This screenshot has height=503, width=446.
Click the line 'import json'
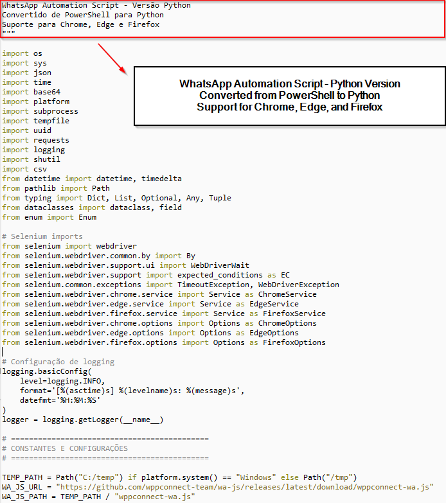(26, 73)
